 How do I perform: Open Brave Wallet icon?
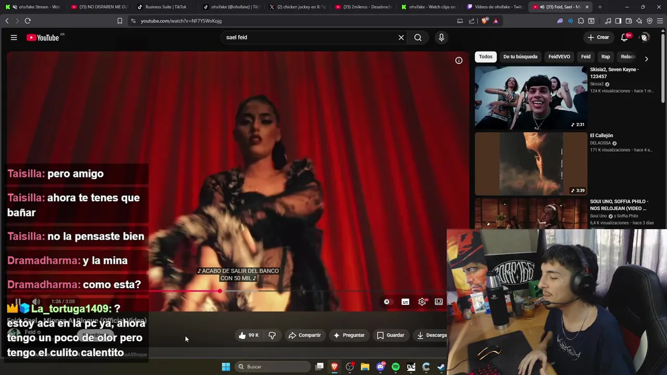coord(628,21)
